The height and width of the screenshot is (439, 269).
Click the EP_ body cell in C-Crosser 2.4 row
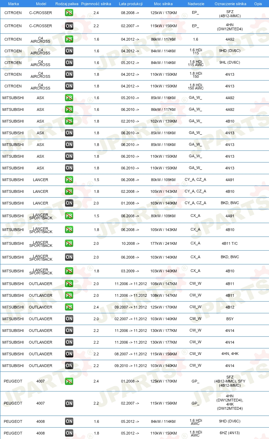[x=195, y=13]
